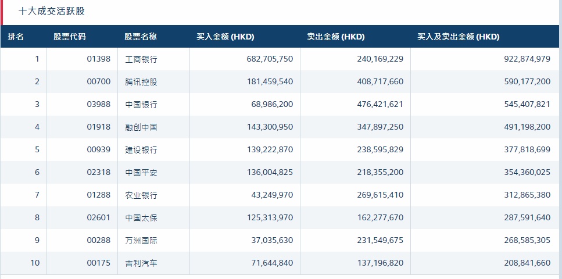Click sell amount 162,277,670

(x=380, y=217)
